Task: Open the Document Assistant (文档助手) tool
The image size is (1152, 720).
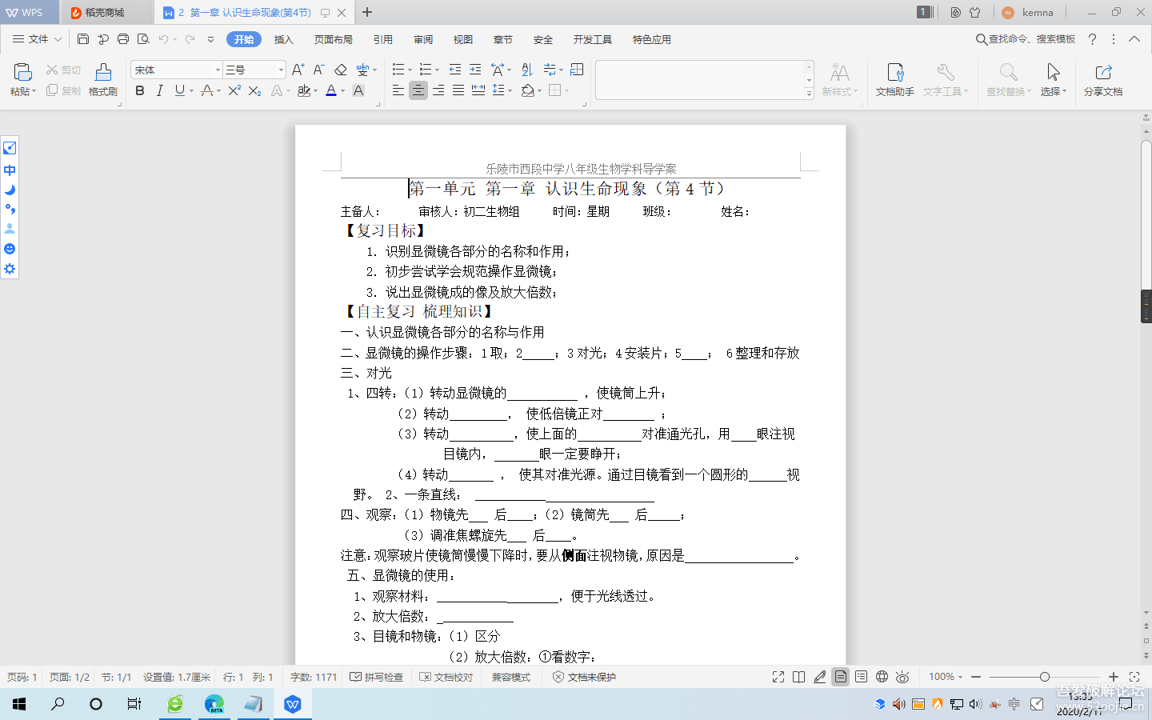Action: pos(894,80)
